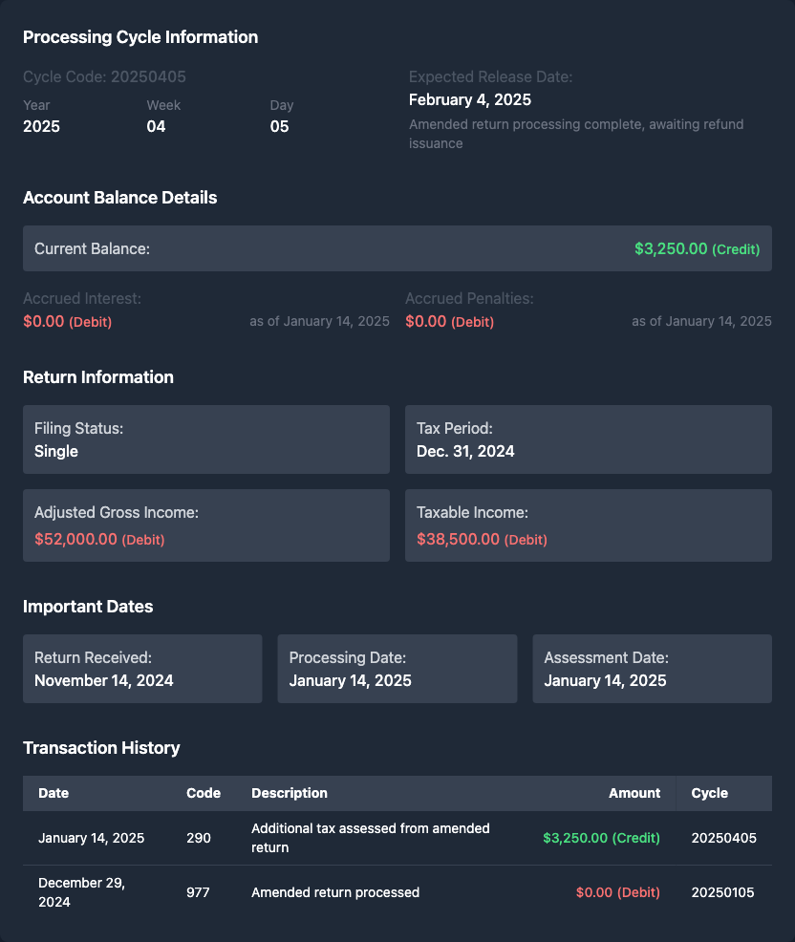Click the Current Balance label
Viewport: 795px width, 942px height.
pyautogui.click(x=92, y=248)
